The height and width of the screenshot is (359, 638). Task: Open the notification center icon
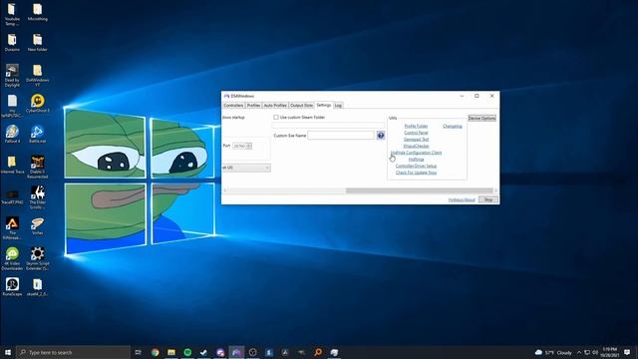point(627,352)
